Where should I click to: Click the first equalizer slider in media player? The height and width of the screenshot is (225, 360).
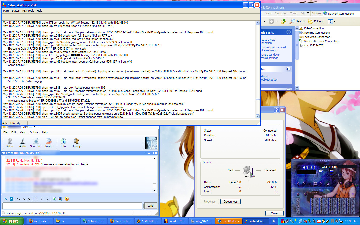click(298, 205)
